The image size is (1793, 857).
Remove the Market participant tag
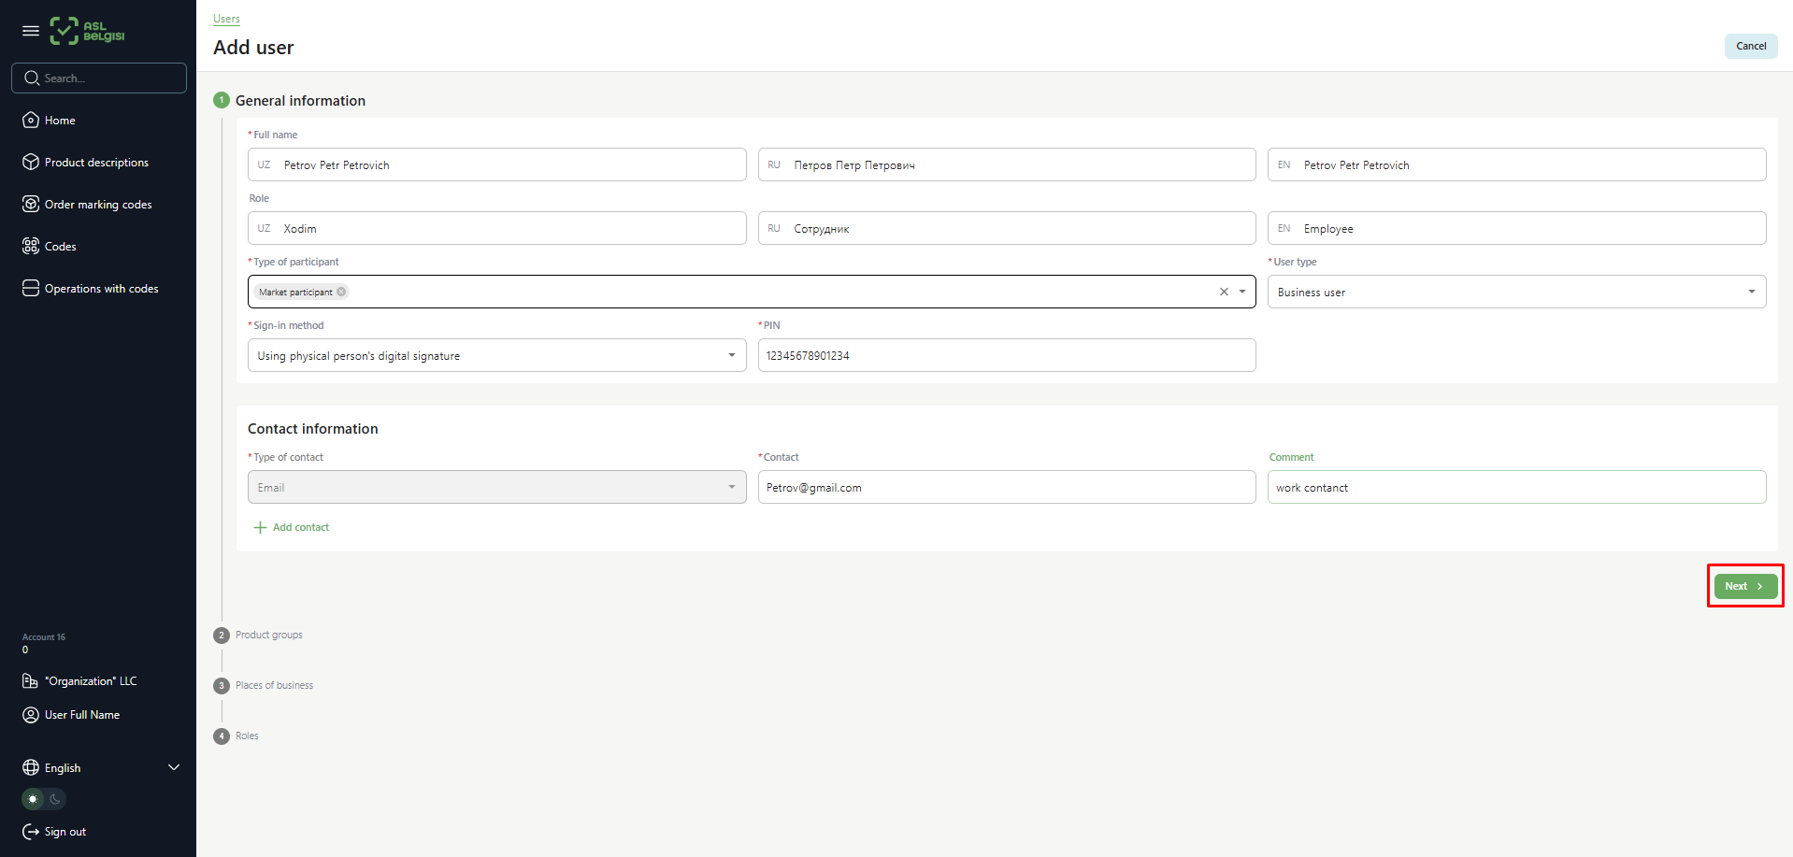click(341, 293)
